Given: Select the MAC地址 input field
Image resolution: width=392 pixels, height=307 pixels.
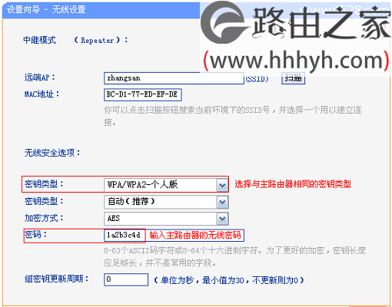Looking at the screenshot, I should pos(143,94).
